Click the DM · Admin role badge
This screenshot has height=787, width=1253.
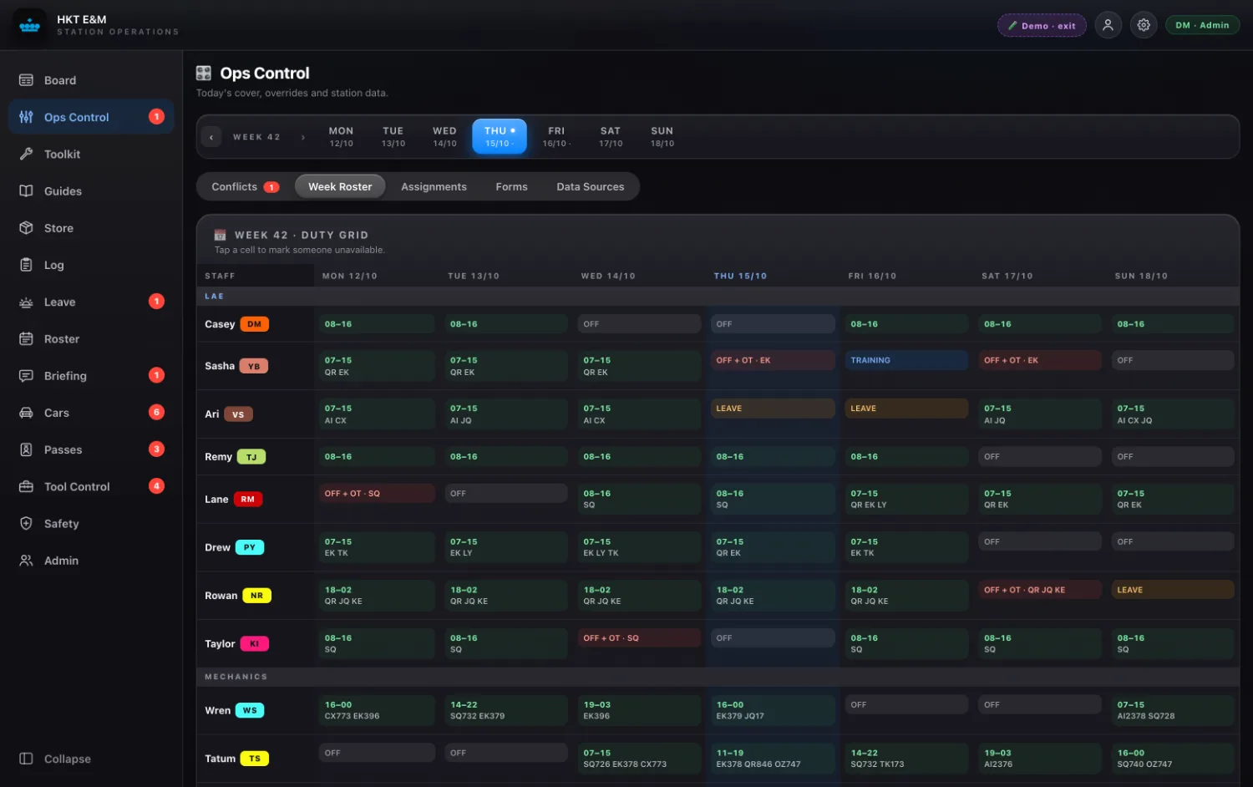[x=1202, y=26]
